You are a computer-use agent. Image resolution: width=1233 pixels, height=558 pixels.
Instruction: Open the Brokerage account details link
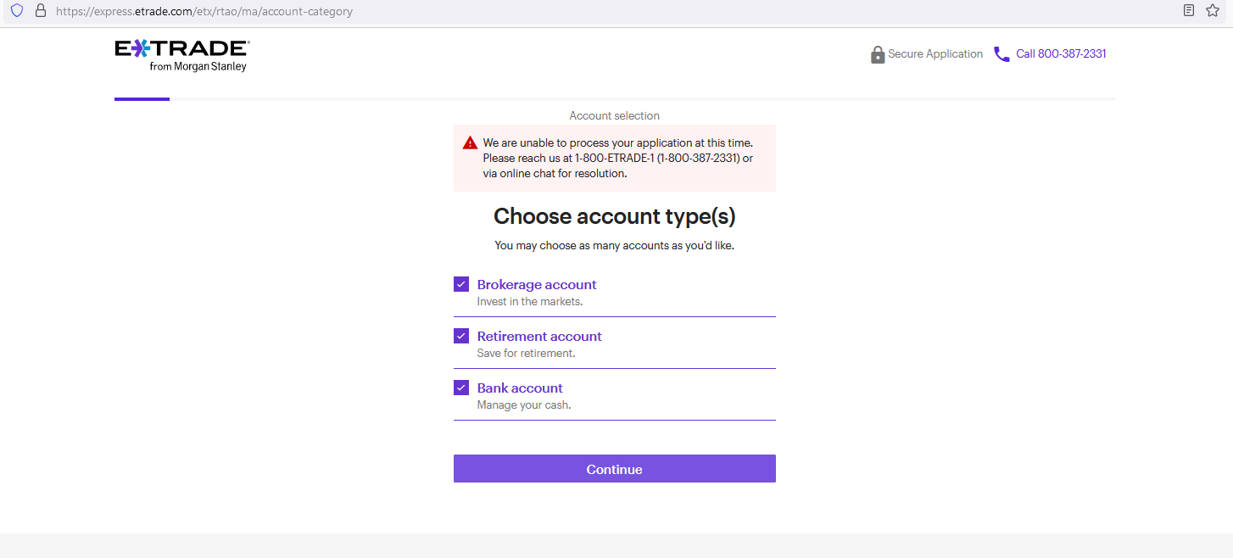coord(537,284)
